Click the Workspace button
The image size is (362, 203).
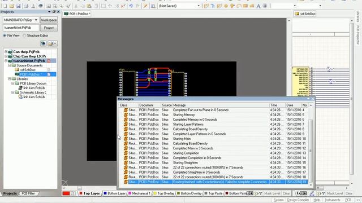point(49,20)
